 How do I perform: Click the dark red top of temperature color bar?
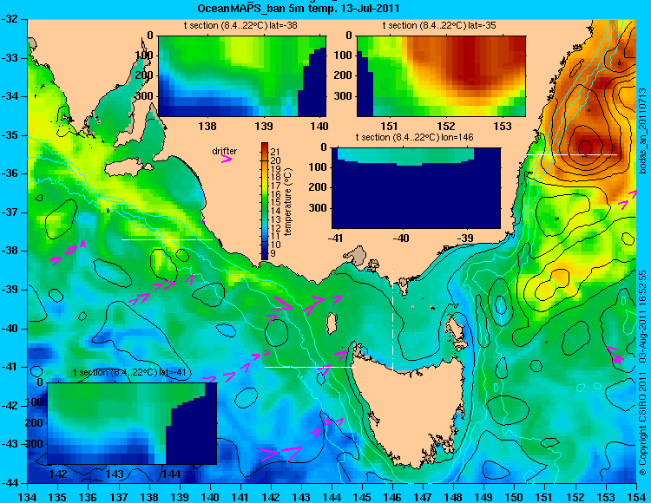tap(265, 146)
